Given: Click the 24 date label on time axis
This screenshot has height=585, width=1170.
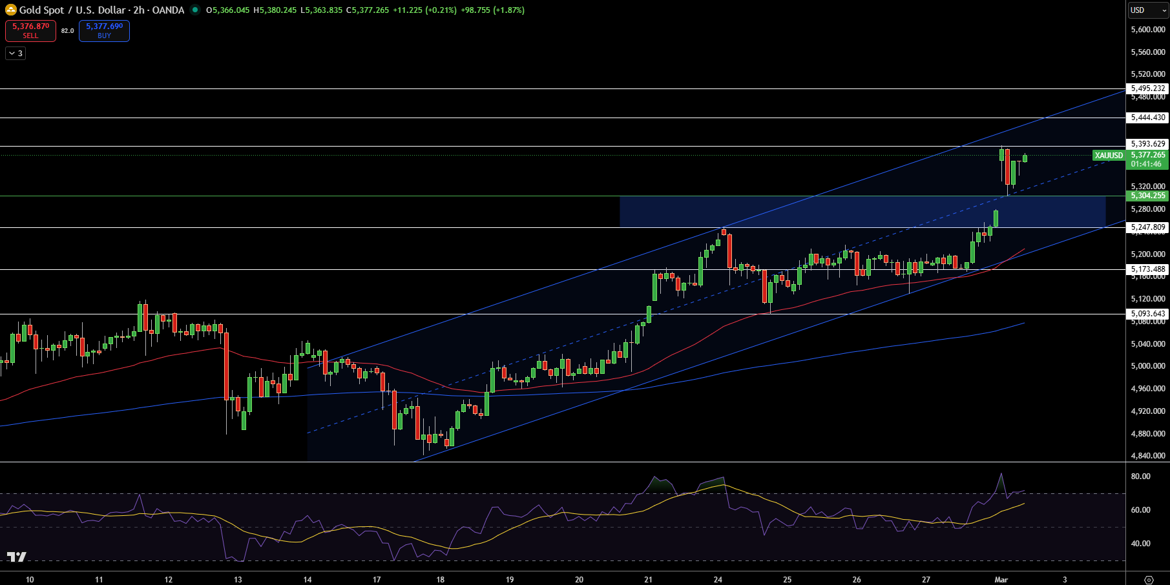Looking at the screenshot, I should coord(718,579).
